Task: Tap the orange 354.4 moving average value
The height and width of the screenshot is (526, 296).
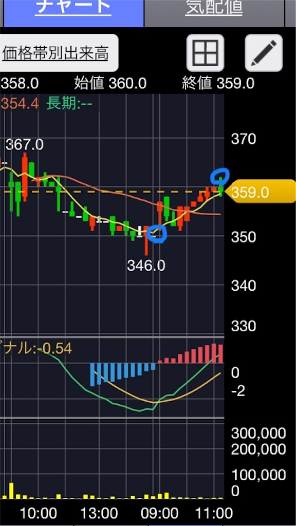Action: point(19,104)
